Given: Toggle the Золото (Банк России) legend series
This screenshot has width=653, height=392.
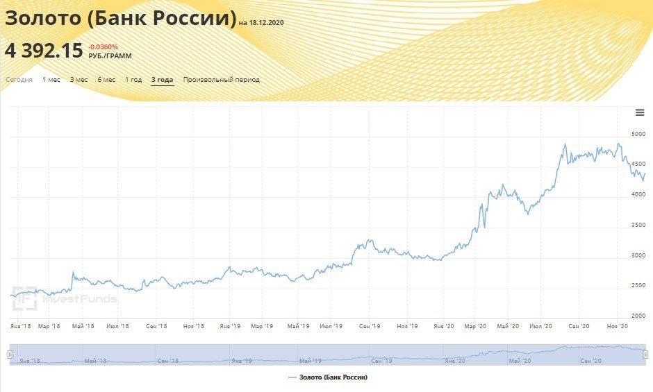Looking at the screenshot, I should click(327, 377).
